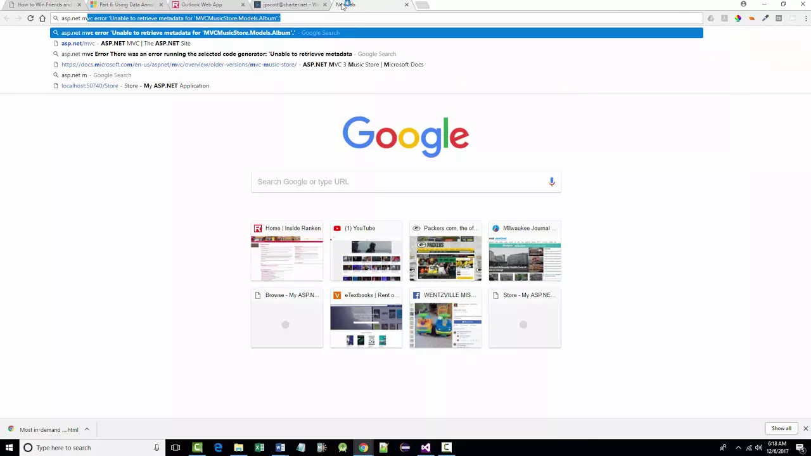Select the highlighted 'Unable to retrieve metadata' Google Search suggestion
The height and width of the screenshot is (456, 811).
click(376, 32)
